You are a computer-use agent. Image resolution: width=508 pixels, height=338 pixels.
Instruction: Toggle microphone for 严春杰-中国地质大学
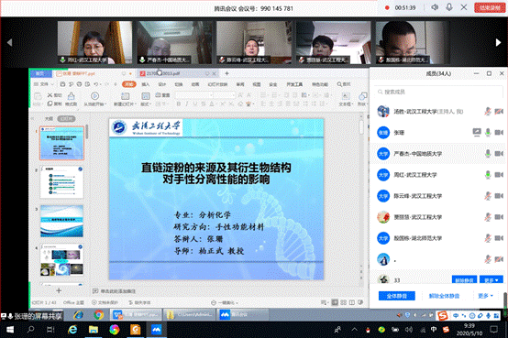(x=488, y=154)
